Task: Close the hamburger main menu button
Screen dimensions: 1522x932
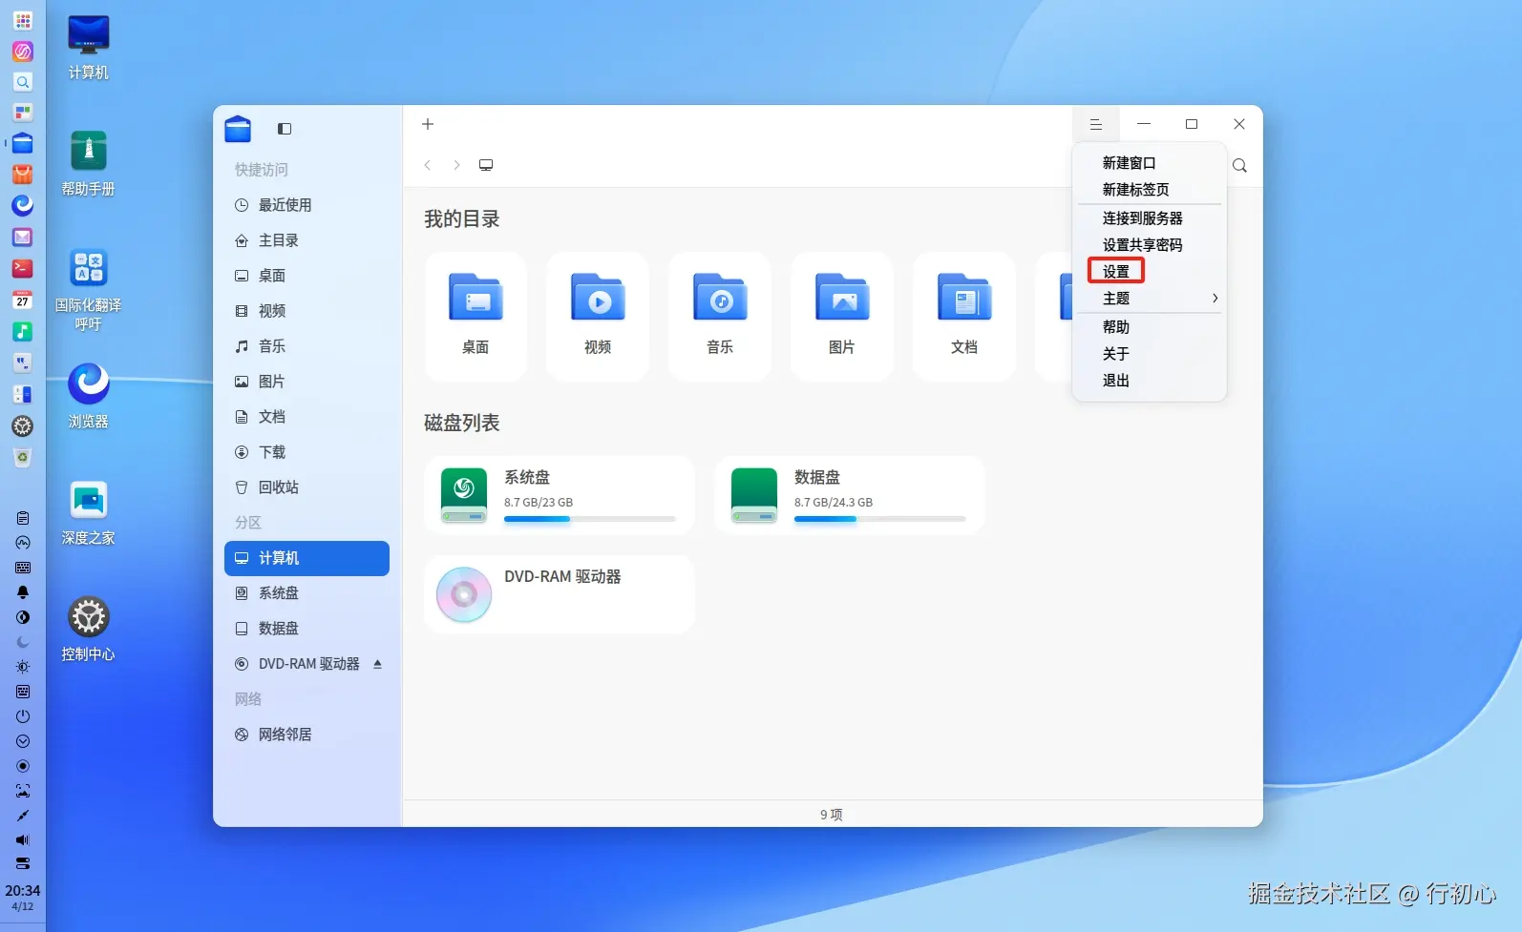Action: point(1096,124)
